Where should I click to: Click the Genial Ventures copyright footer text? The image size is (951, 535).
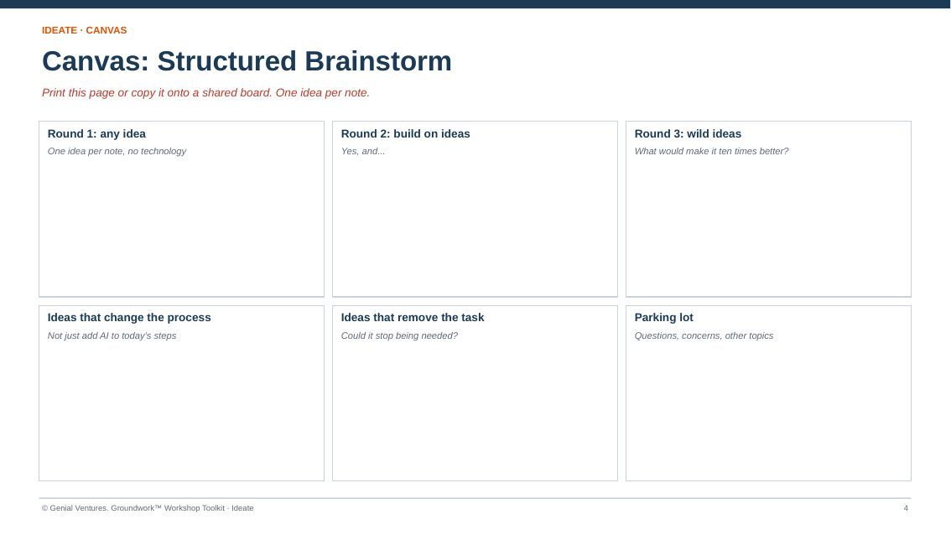click(148, 508)
